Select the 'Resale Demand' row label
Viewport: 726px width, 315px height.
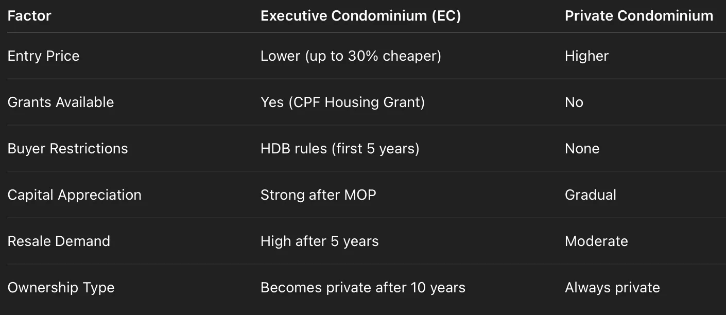point(59,241)
